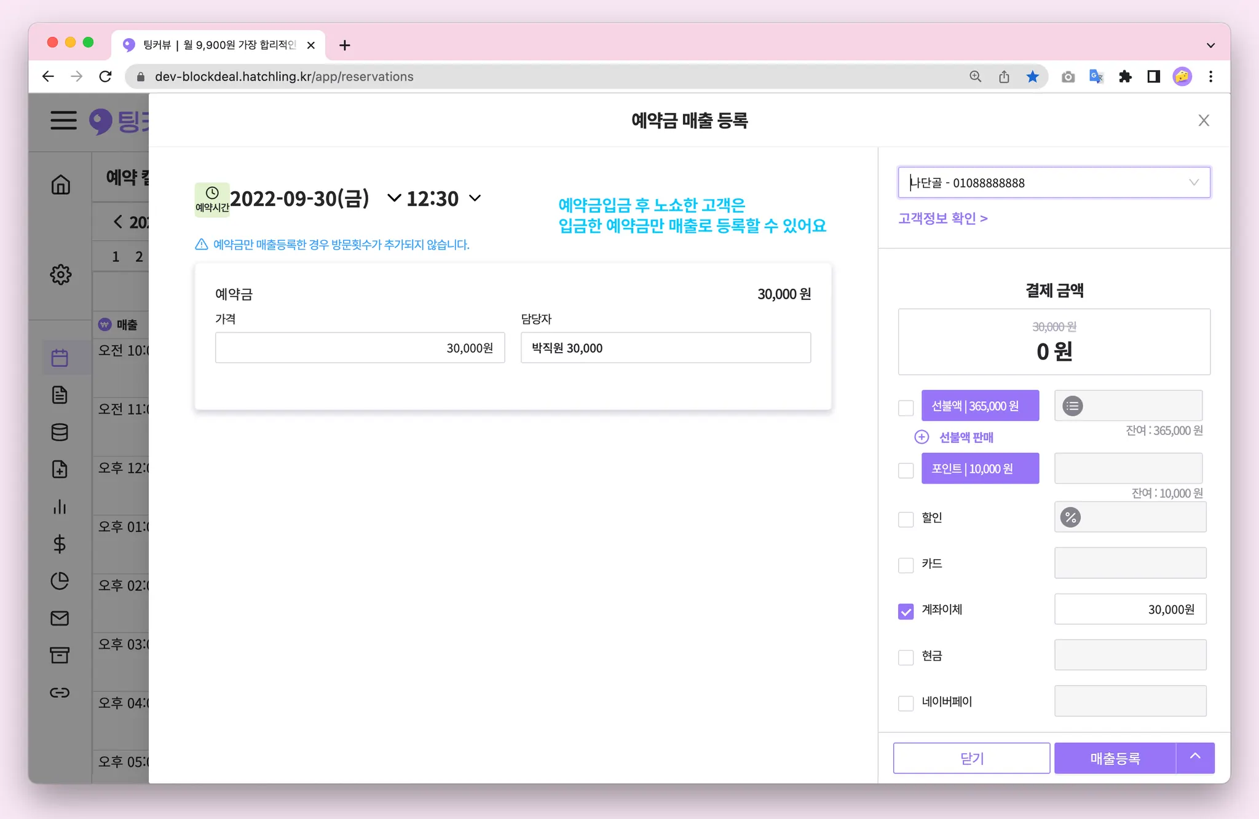Click the percent icon in discount field
Screen dimensions: 1259x819
pos(1070,517)
